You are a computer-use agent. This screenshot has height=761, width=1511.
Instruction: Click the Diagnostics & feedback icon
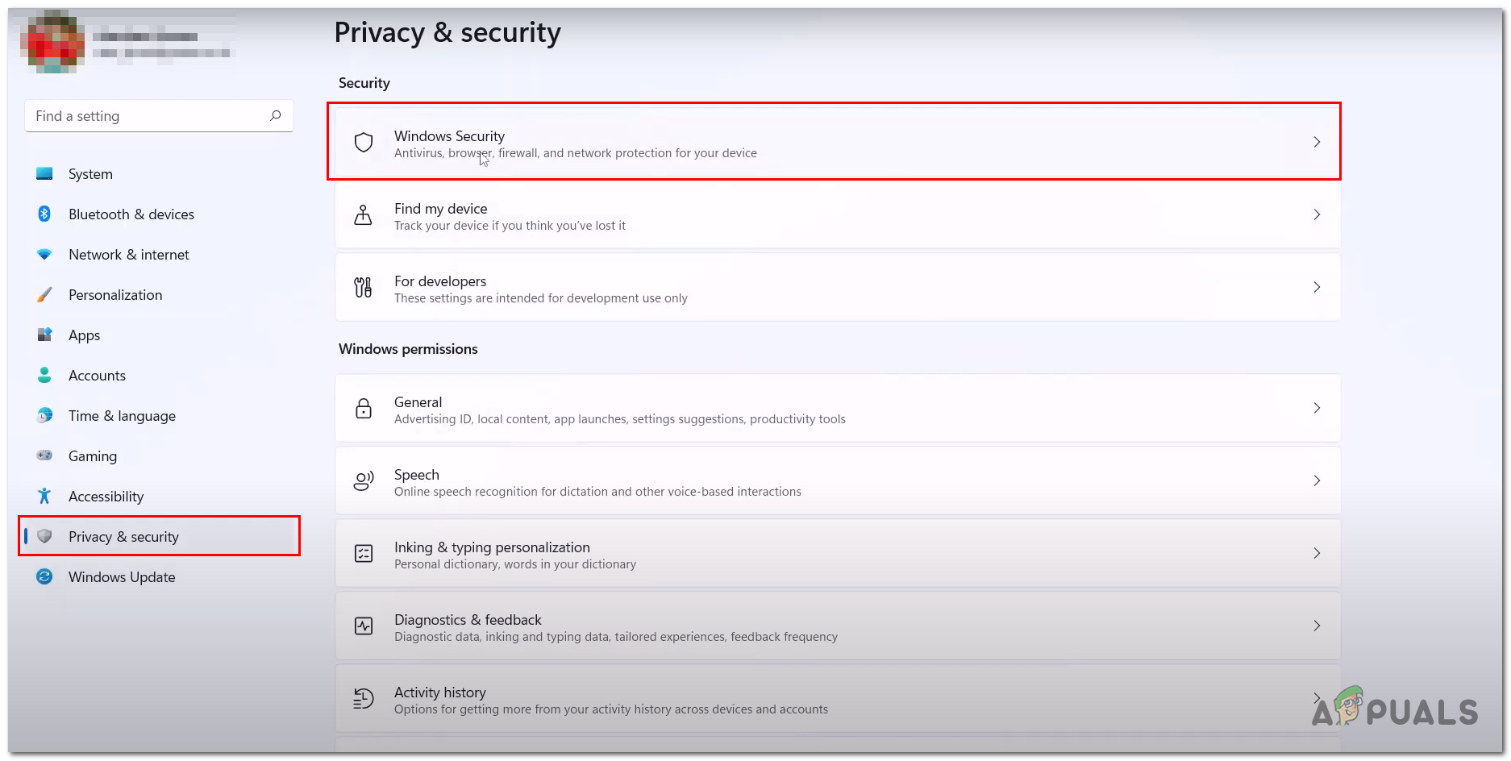(x=364, y=626)
